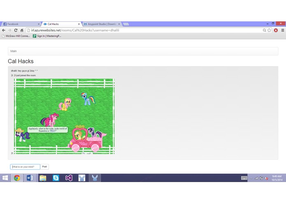Close the Facebook tab
Screen dimensions: 286x203
(x=39, y=24)
